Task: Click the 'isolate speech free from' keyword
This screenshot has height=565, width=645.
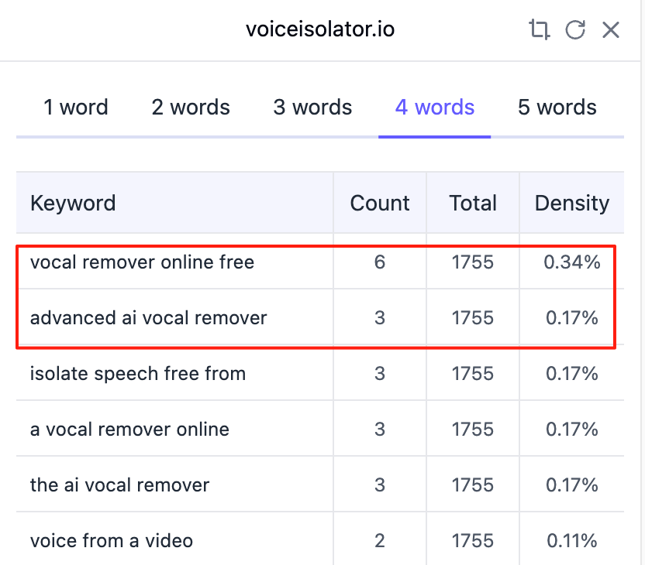Action: 138,374
